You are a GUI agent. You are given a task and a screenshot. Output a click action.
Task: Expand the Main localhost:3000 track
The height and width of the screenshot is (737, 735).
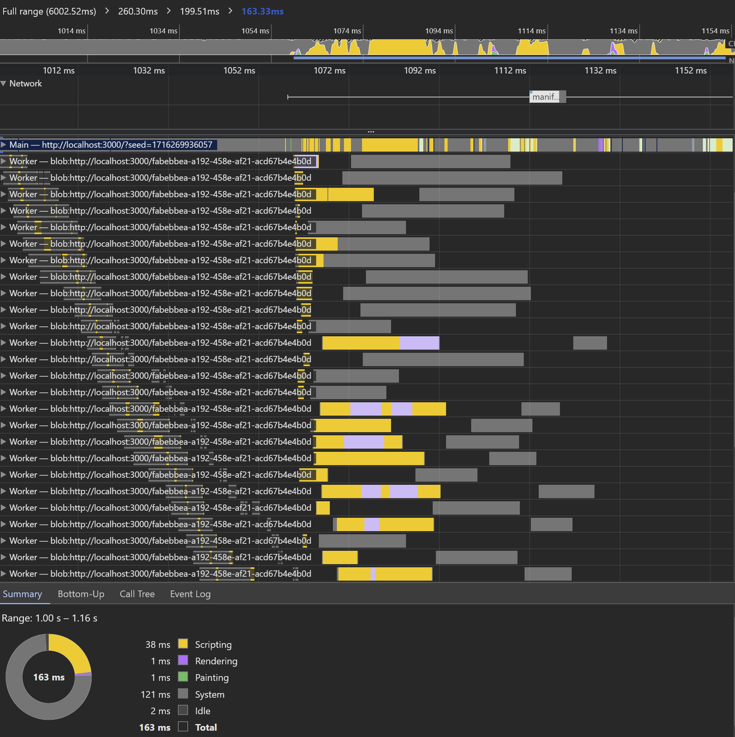point(4,145)
